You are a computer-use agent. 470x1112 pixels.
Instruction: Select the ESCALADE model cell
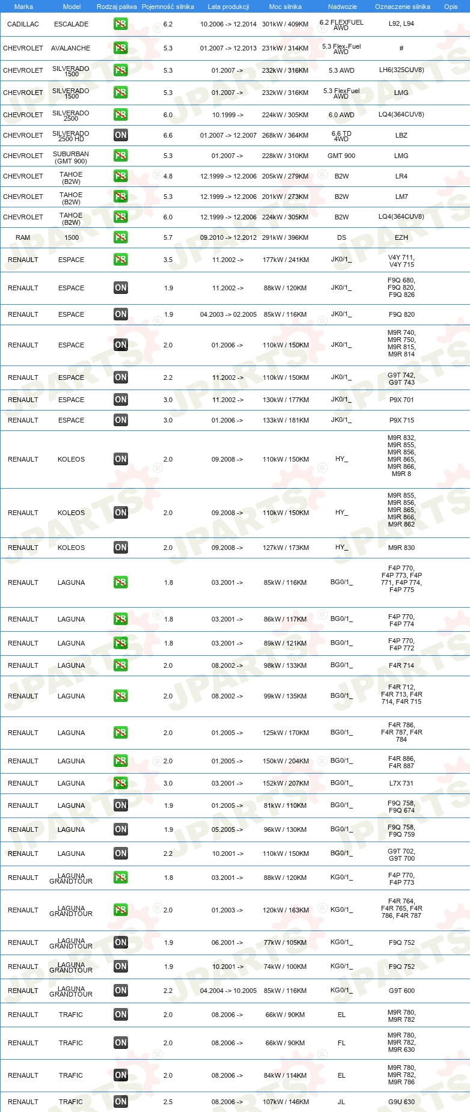(x=71, y=24)
